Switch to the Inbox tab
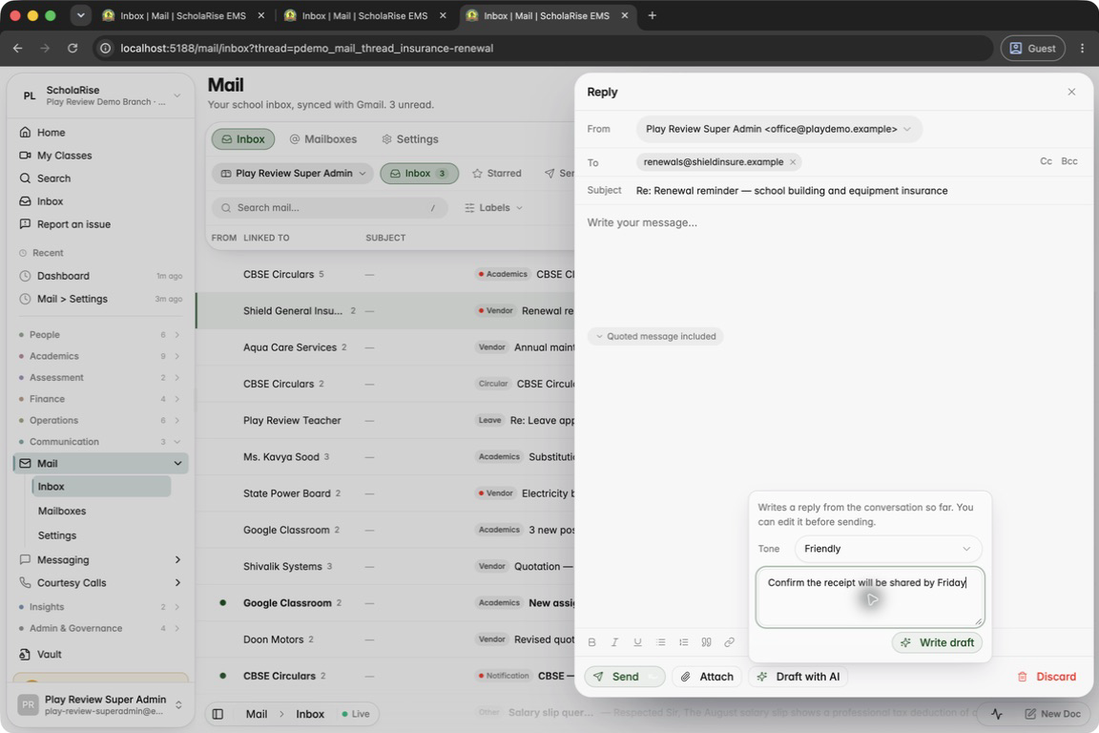Viewport: 1099px width, 733px height. coord(243,139)
